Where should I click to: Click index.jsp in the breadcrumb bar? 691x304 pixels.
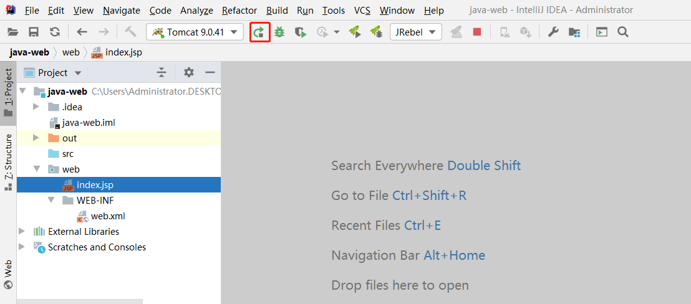point(117,53)
